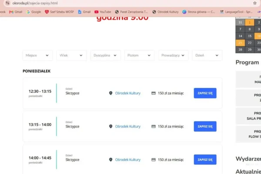Open Strona główna bookmark
This screenshot has width=261, height=174.
[199, 12]
